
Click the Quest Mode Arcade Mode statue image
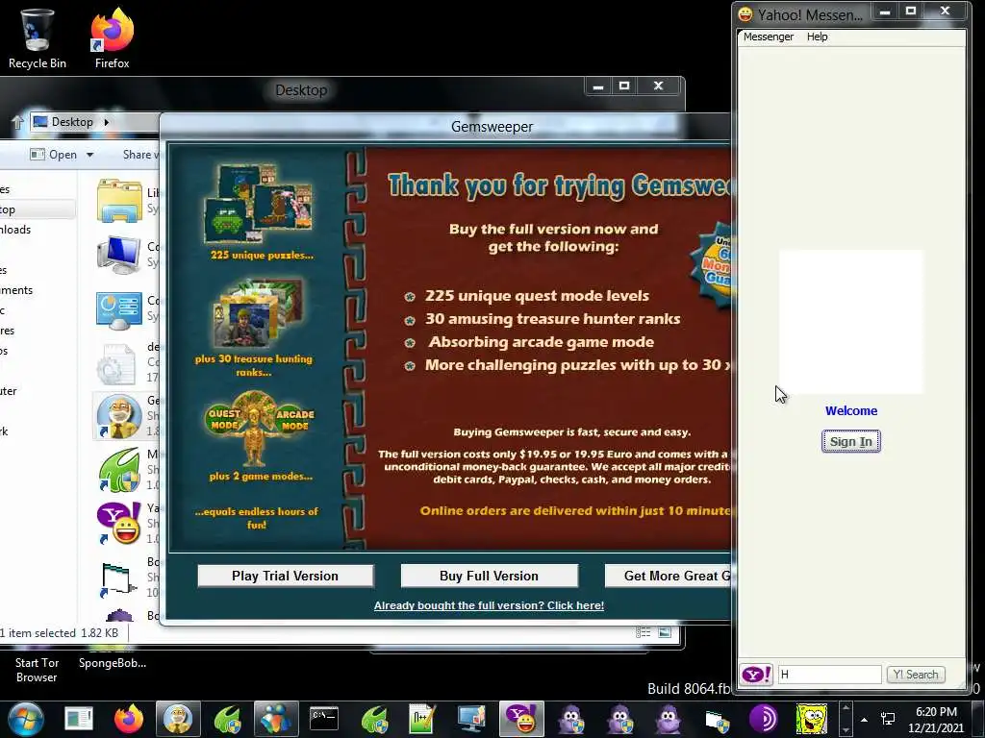coord(260,428)
